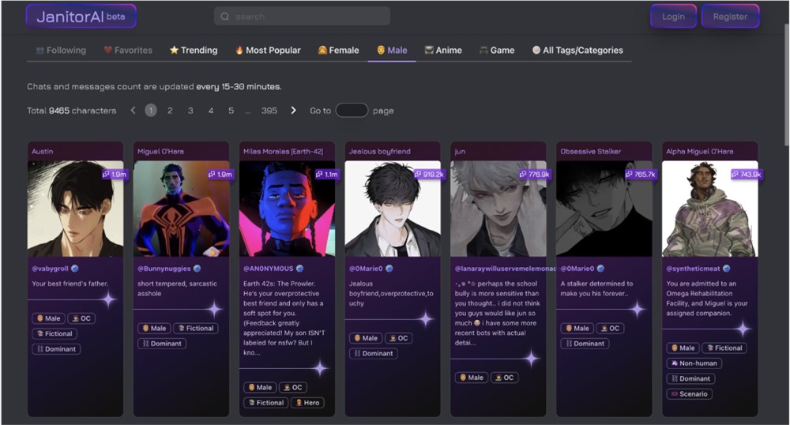The width and height of the screenshot is (790, 425).
Task: Go to page 5
Action: (231, 111)
